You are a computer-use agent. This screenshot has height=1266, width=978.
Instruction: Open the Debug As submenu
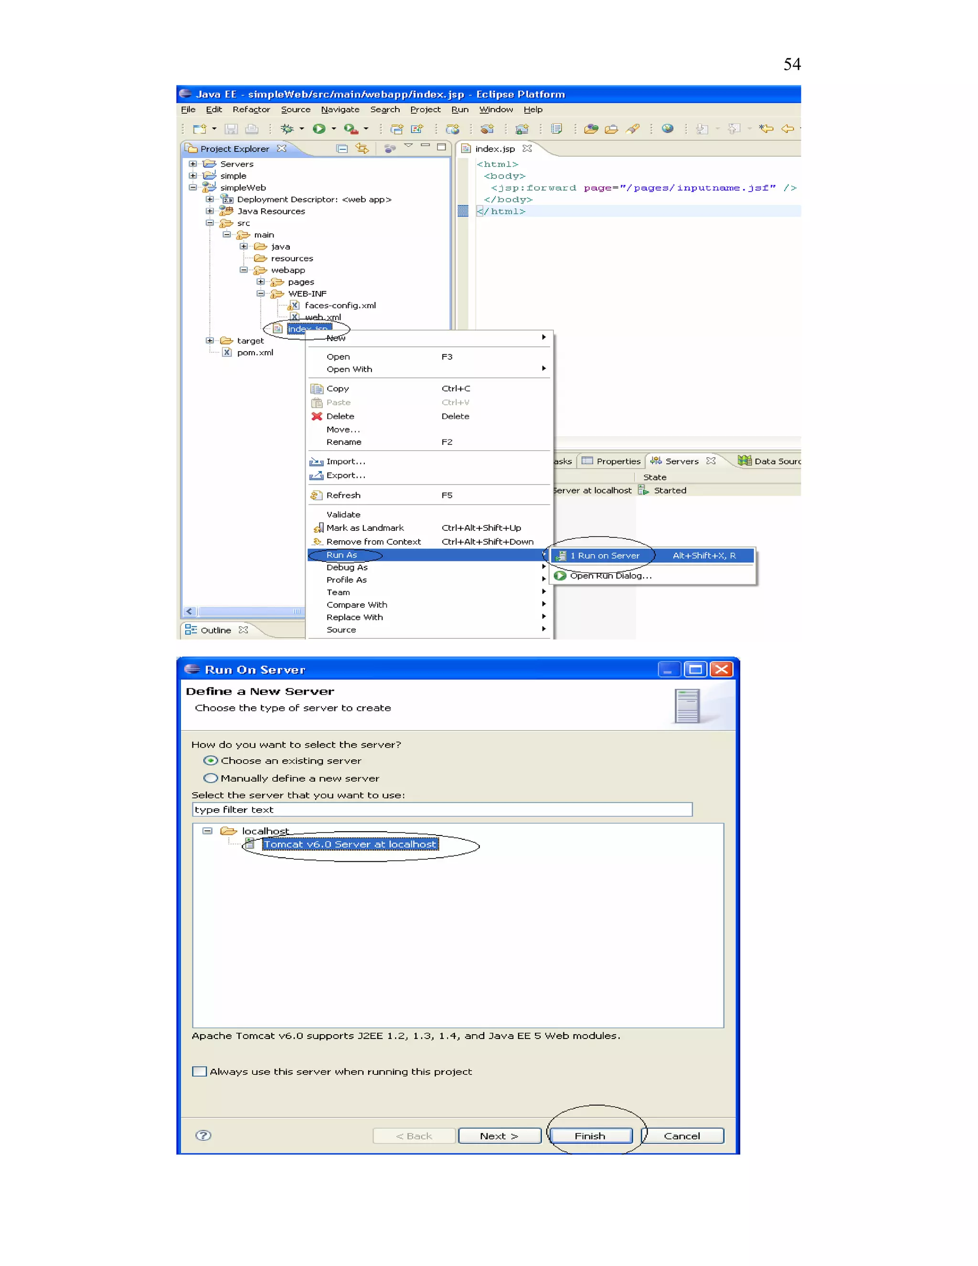(x=429, y=568)
